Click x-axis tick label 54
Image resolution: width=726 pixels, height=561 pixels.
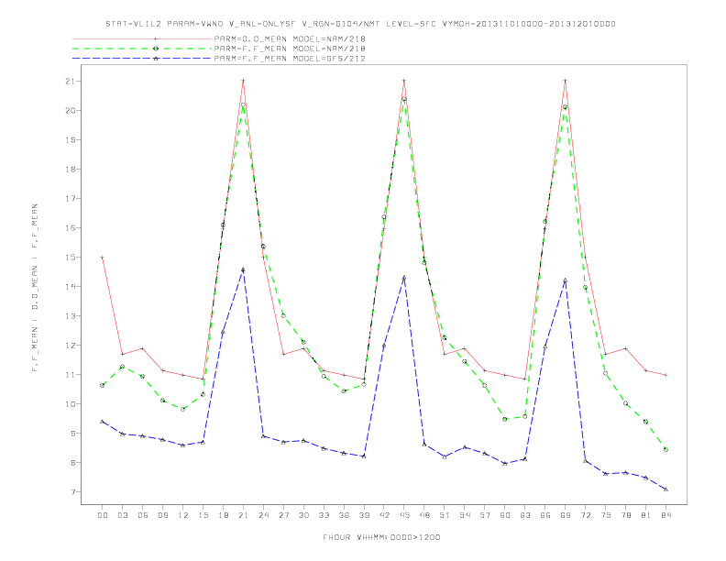[465, 515]
